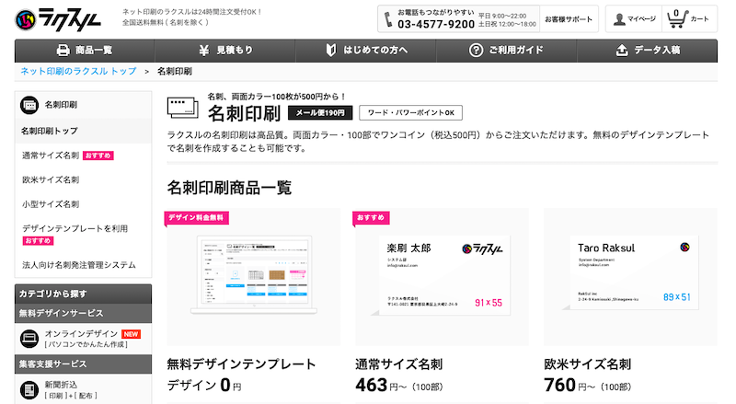Click 無料デザインテンプレート product title
The width and height of the screenshot is (736, 404).
click(x=241, y=364)
